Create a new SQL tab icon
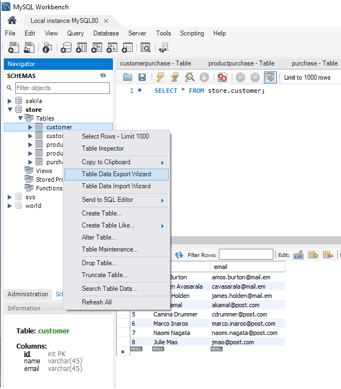Image resolution: width=341 pixels, height=389 pixels. pyautogui.click(x=14, y=47)
